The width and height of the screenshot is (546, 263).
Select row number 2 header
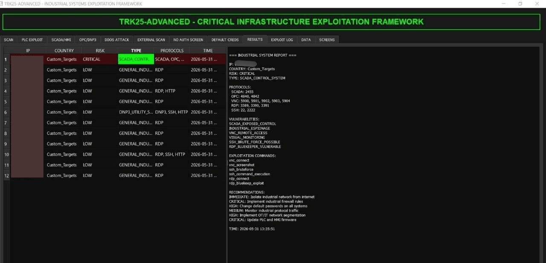click(6, 70)
